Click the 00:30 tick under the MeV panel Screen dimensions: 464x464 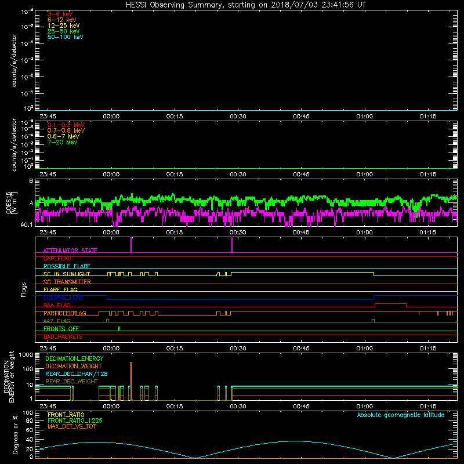tap(238, 175)
